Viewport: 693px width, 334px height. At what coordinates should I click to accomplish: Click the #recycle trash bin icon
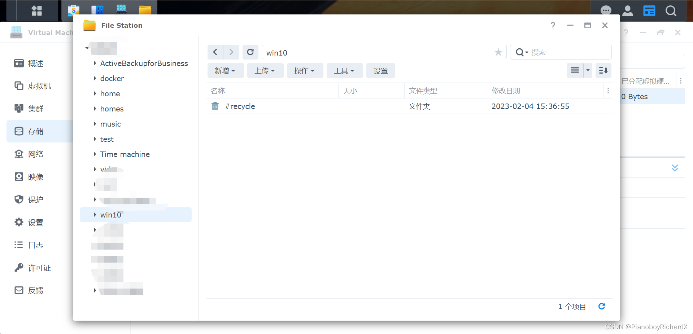[x=215, y=106]
